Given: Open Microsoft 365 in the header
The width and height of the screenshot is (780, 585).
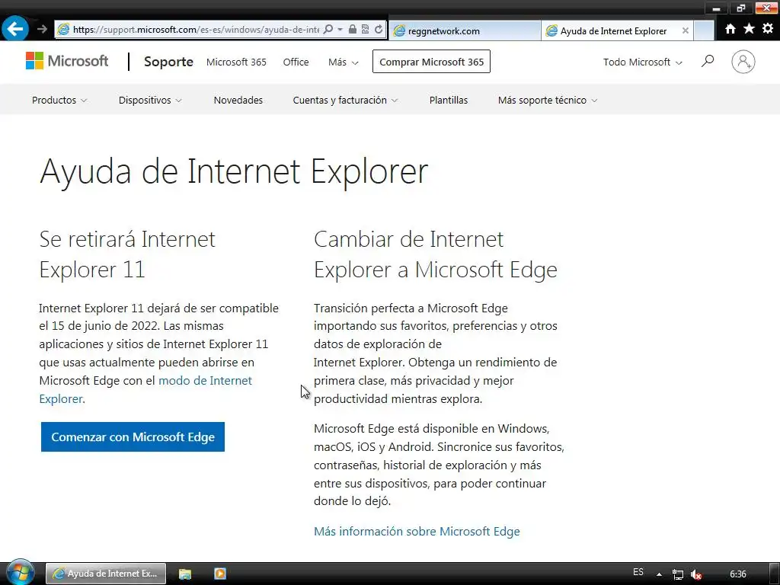Looking at the screenshot, I should coord(236,62).
